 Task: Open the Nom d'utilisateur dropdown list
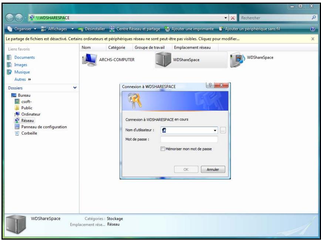click(x=215, y=130)
